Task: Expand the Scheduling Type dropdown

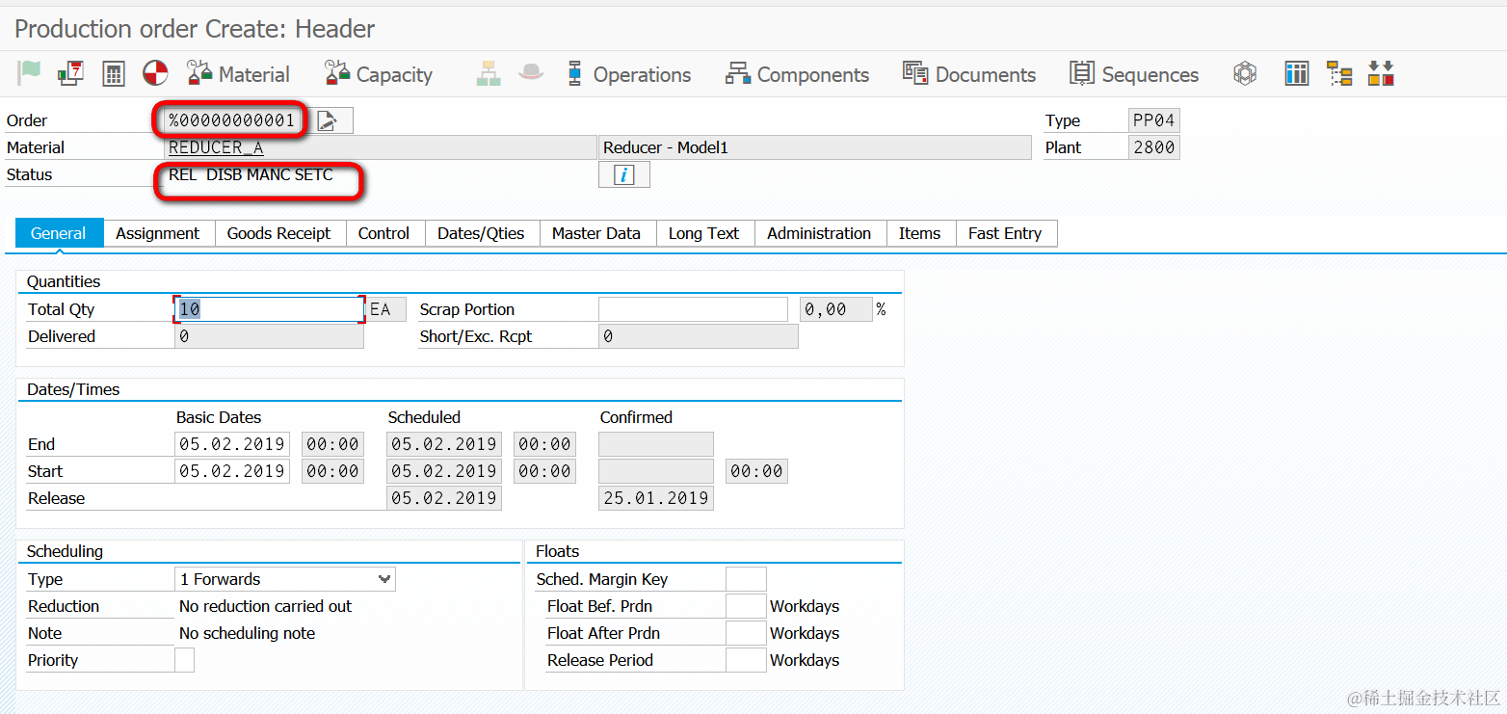Action: pyautogui.click(x=384, y=579)
